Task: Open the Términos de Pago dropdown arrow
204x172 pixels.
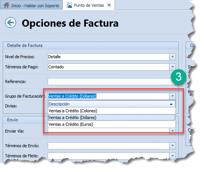Action: [172, 67]
